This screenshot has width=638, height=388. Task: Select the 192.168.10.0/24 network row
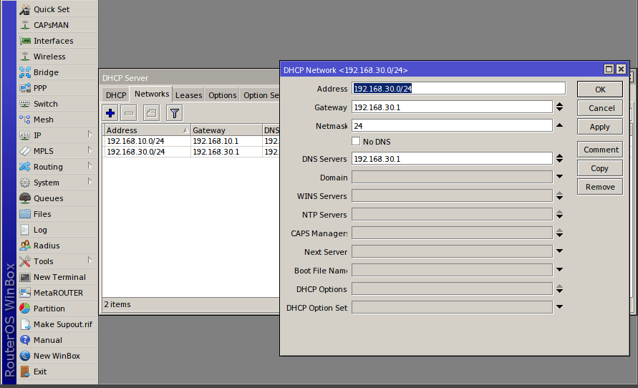(x=191, y=141)
